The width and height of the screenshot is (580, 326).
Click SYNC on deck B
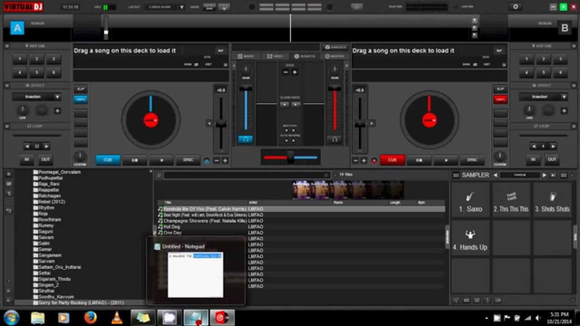[x=472, y=160]
